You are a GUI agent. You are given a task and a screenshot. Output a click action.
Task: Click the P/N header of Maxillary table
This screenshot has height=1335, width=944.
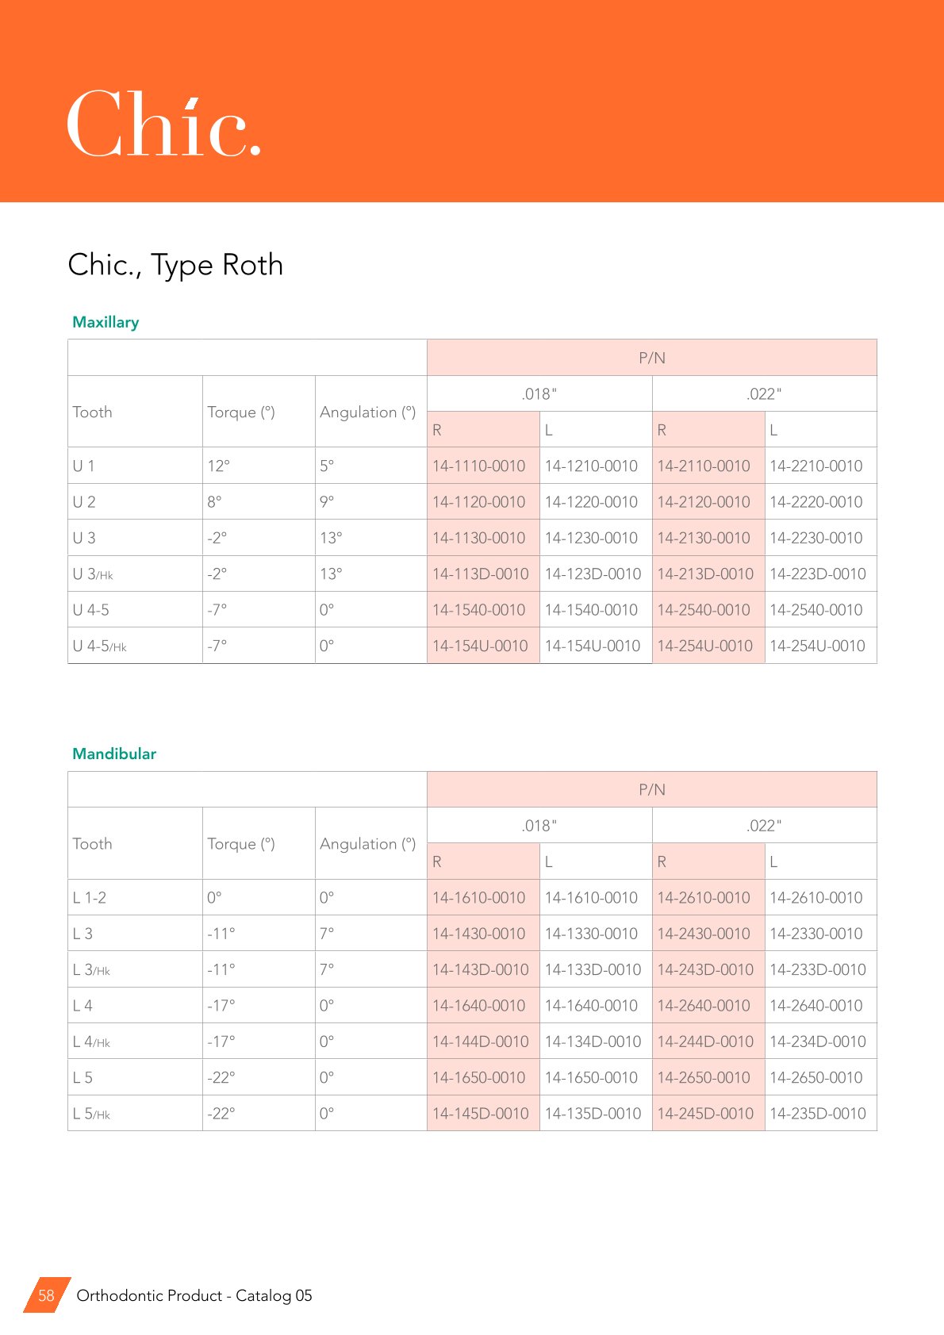(x=652, y=358)
